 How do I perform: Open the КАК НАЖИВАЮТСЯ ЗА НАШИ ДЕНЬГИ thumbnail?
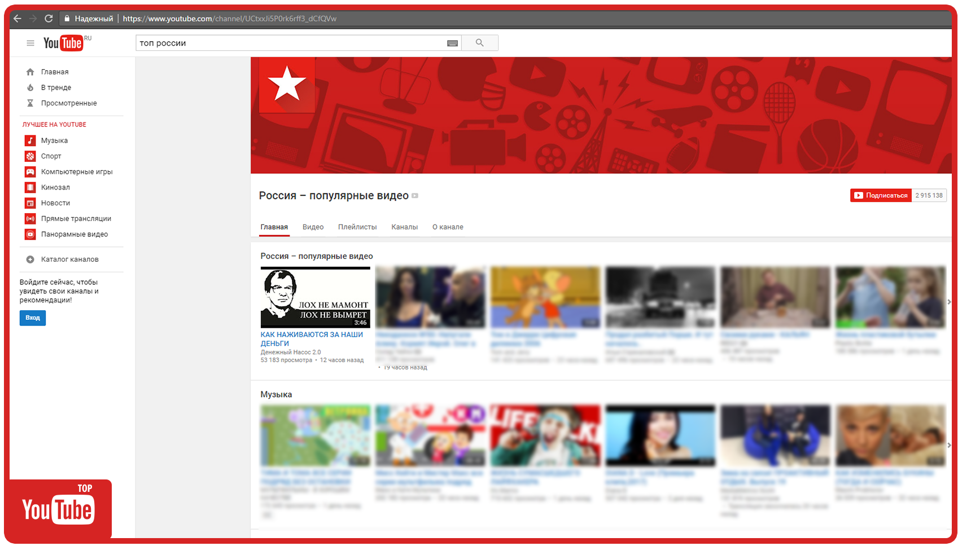click(x=315, y=297)
